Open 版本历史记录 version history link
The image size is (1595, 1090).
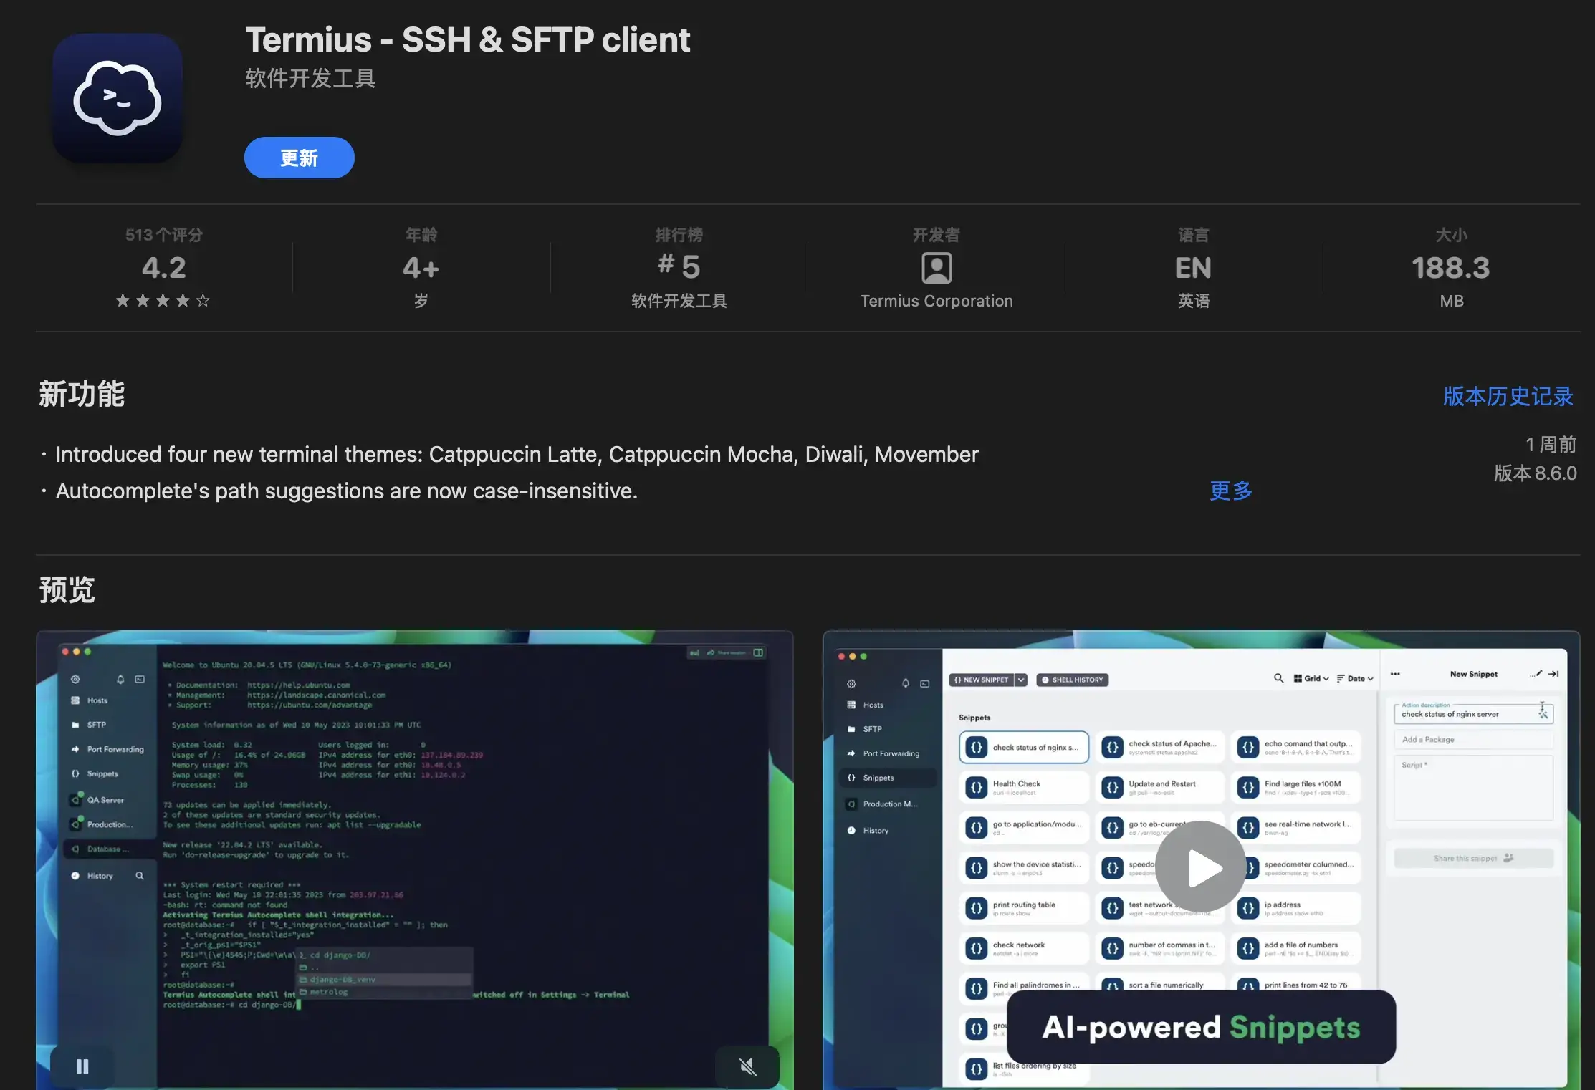coord(1508,396)
